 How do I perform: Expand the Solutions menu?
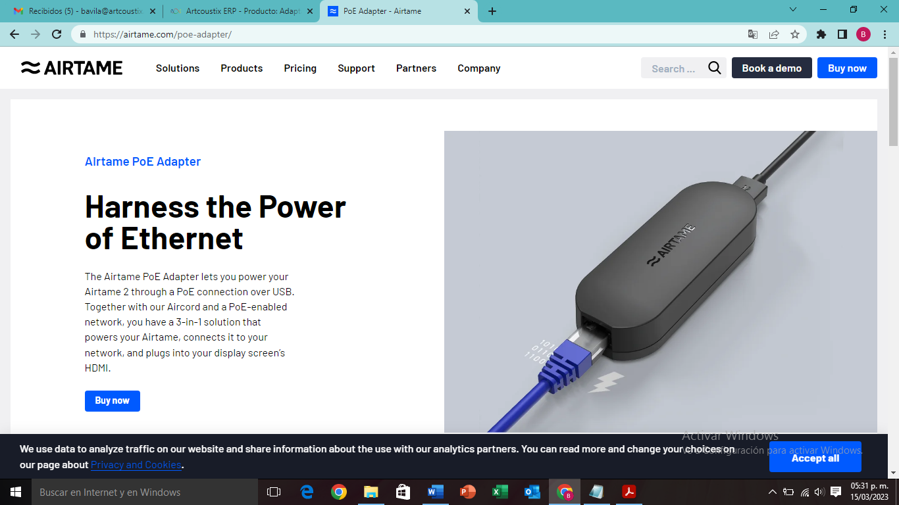click(x=178, y=68)
